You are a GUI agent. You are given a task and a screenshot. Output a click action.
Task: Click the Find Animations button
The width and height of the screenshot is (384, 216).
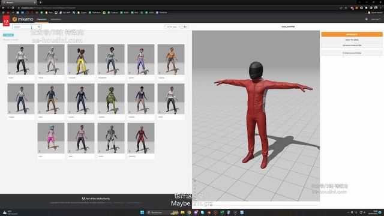(x=352, y=53)
